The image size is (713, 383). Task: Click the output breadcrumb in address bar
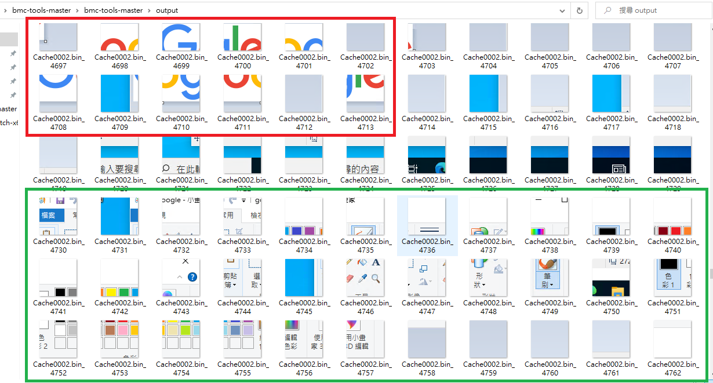point(167,10)
